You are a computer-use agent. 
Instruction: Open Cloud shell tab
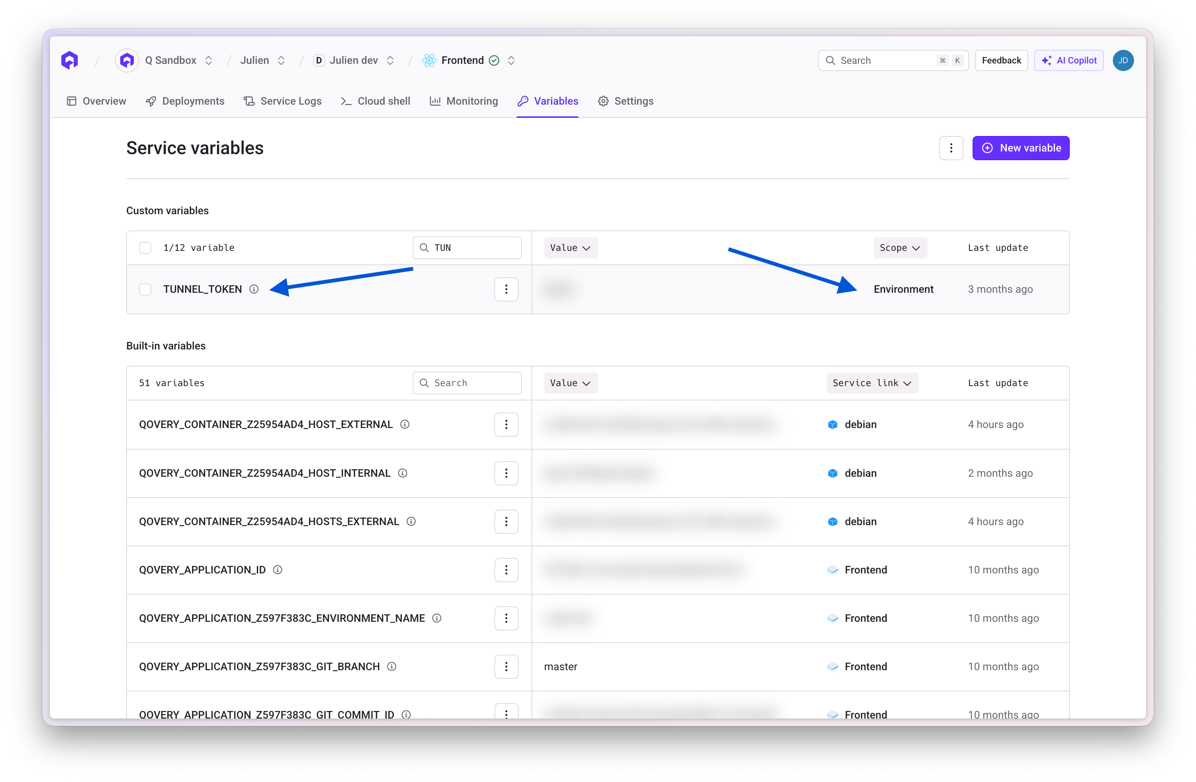375,101
